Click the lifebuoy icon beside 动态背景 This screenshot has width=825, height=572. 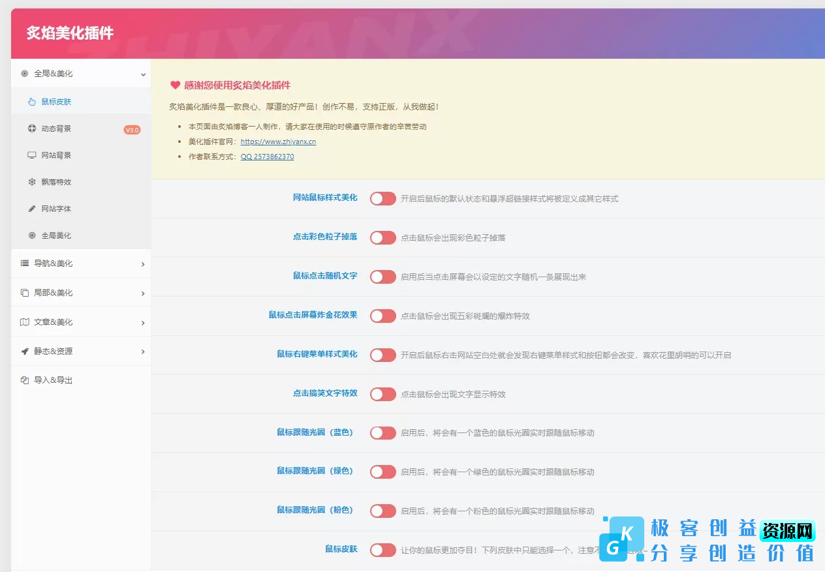pyautogui.click(x=31, y=128)
